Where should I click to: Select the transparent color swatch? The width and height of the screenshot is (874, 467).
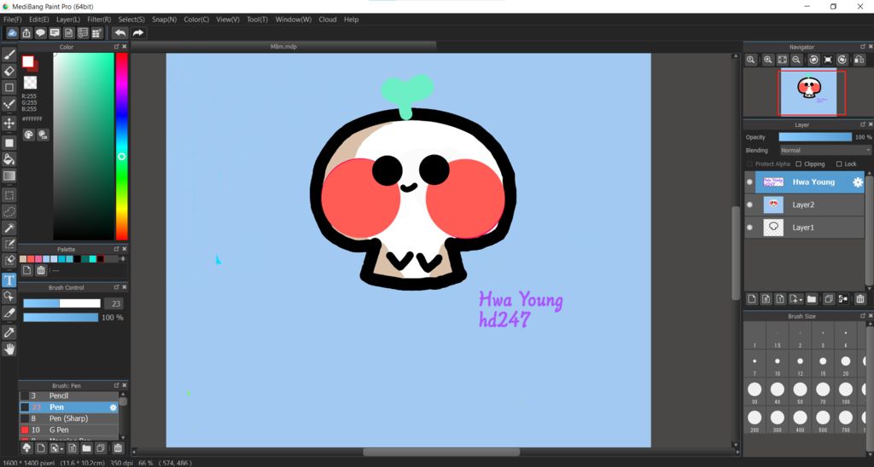coord(30,83)
